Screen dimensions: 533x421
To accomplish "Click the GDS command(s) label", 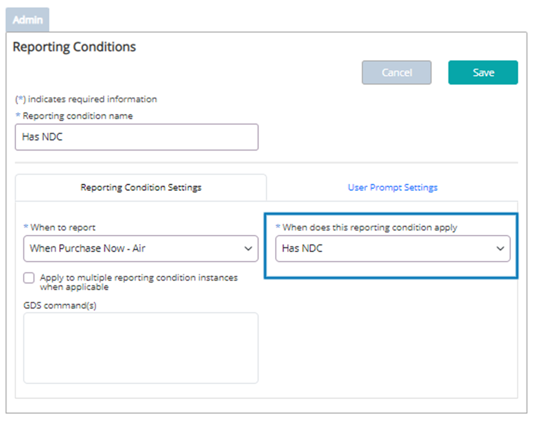I will point(60,306).
